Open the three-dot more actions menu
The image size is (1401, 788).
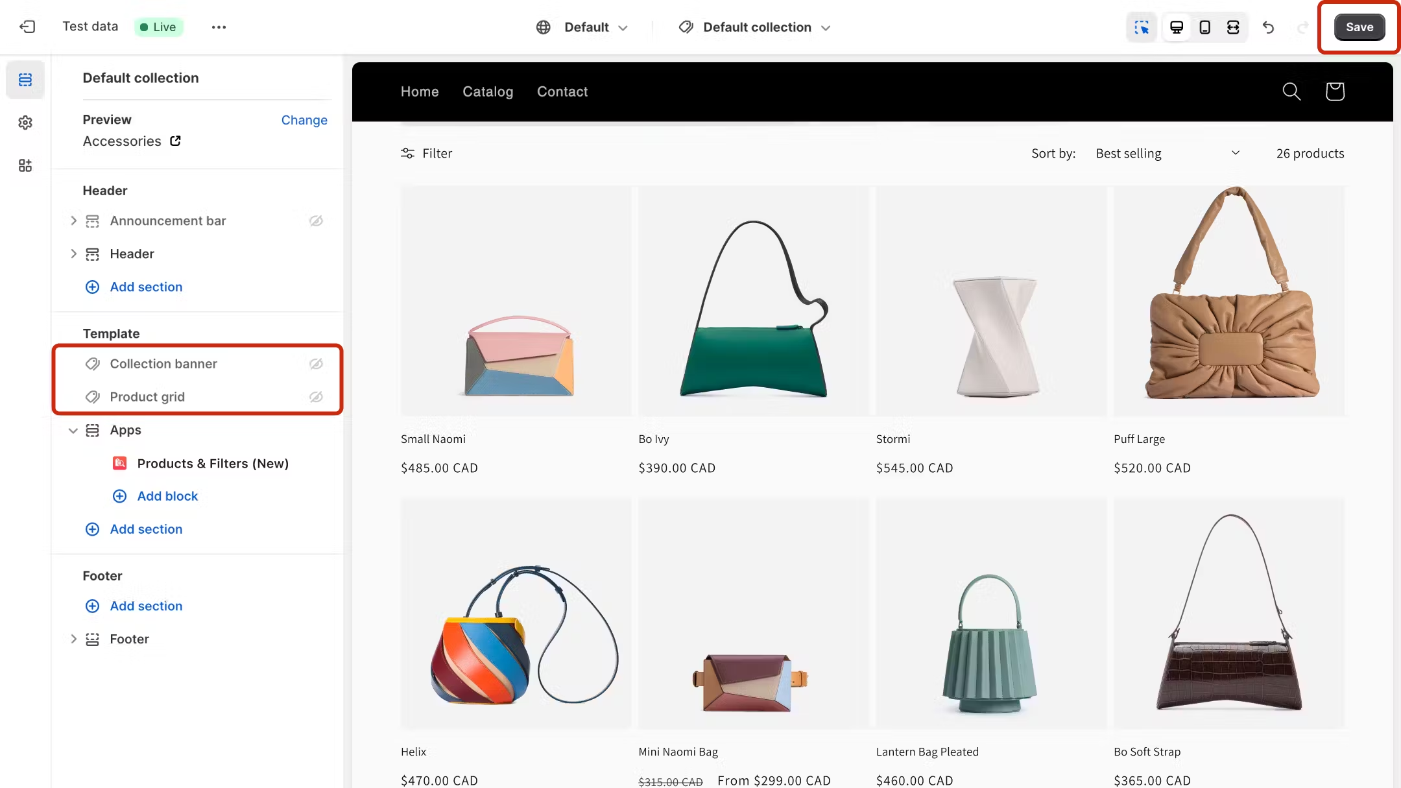219,27
